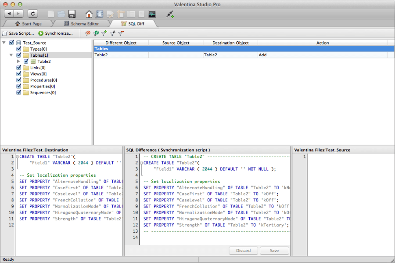Toggle the Table2 checkbox in tree
Viewport: 395px width, 263px height.
pos(26,62)
